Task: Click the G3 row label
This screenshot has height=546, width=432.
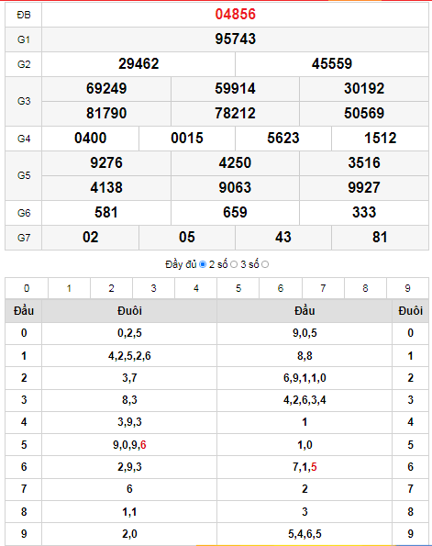Action: [24, 101]
